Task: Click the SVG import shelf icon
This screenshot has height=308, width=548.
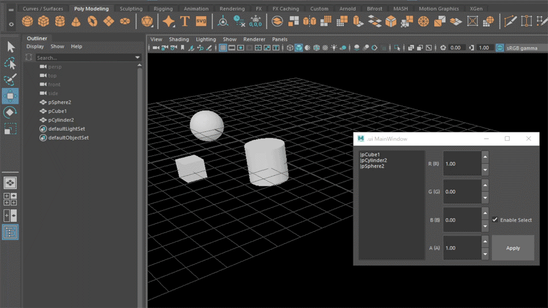Action: (x=200, y=21)
